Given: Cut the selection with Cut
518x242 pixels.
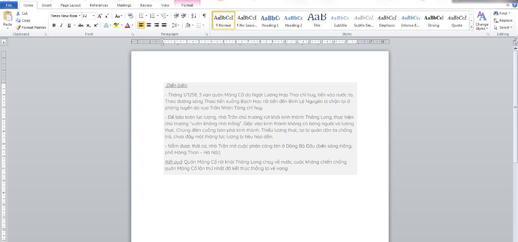Looking at the screenshot, I should (x=22, y=14).
